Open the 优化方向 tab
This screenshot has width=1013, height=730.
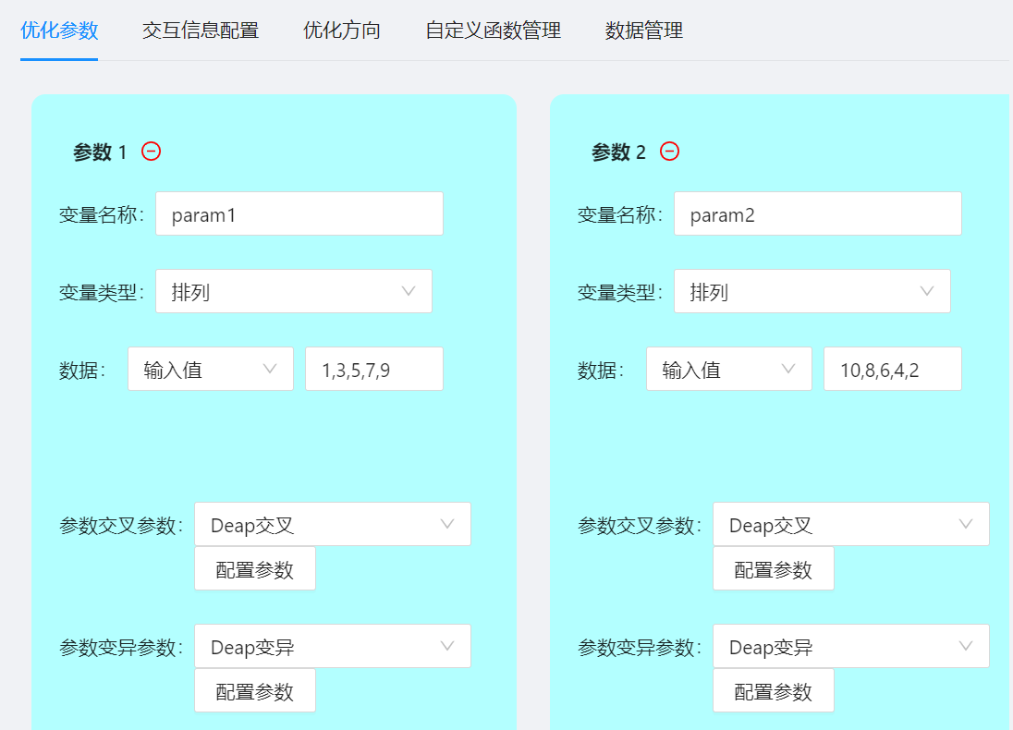[x=342, y=30]
